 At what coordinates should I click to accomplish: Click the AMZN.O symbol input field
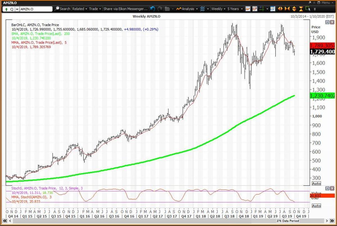[x=36, y=9]
